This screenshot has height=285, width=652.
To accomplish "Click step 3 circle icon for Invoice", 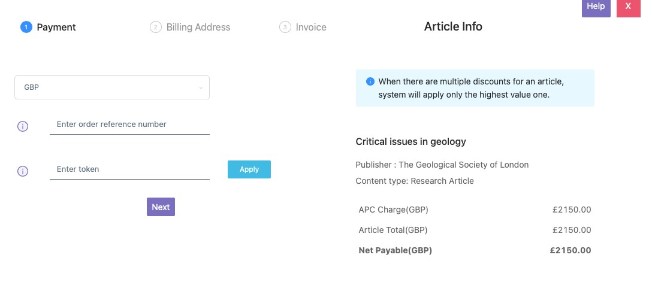I will (285, 27).
